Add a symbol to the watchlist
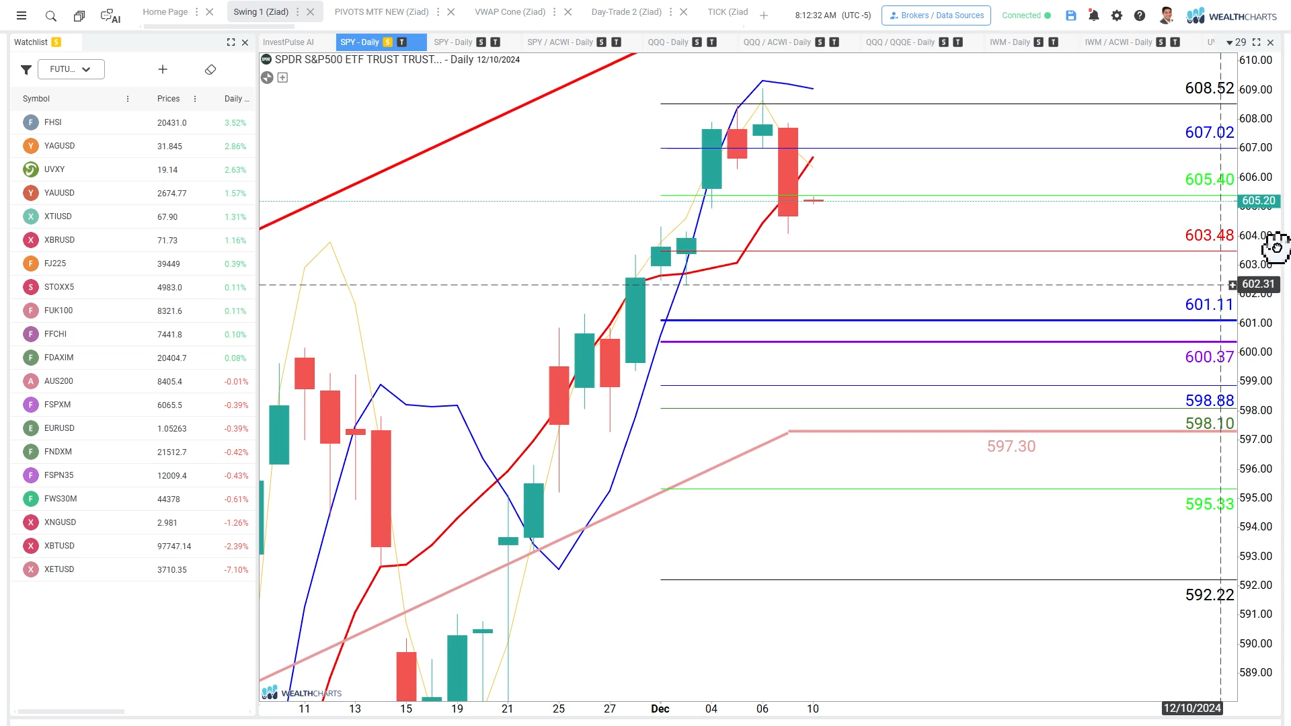Image resolution: width=1291 pixels, height=726 pixels. tap(163, 69)
